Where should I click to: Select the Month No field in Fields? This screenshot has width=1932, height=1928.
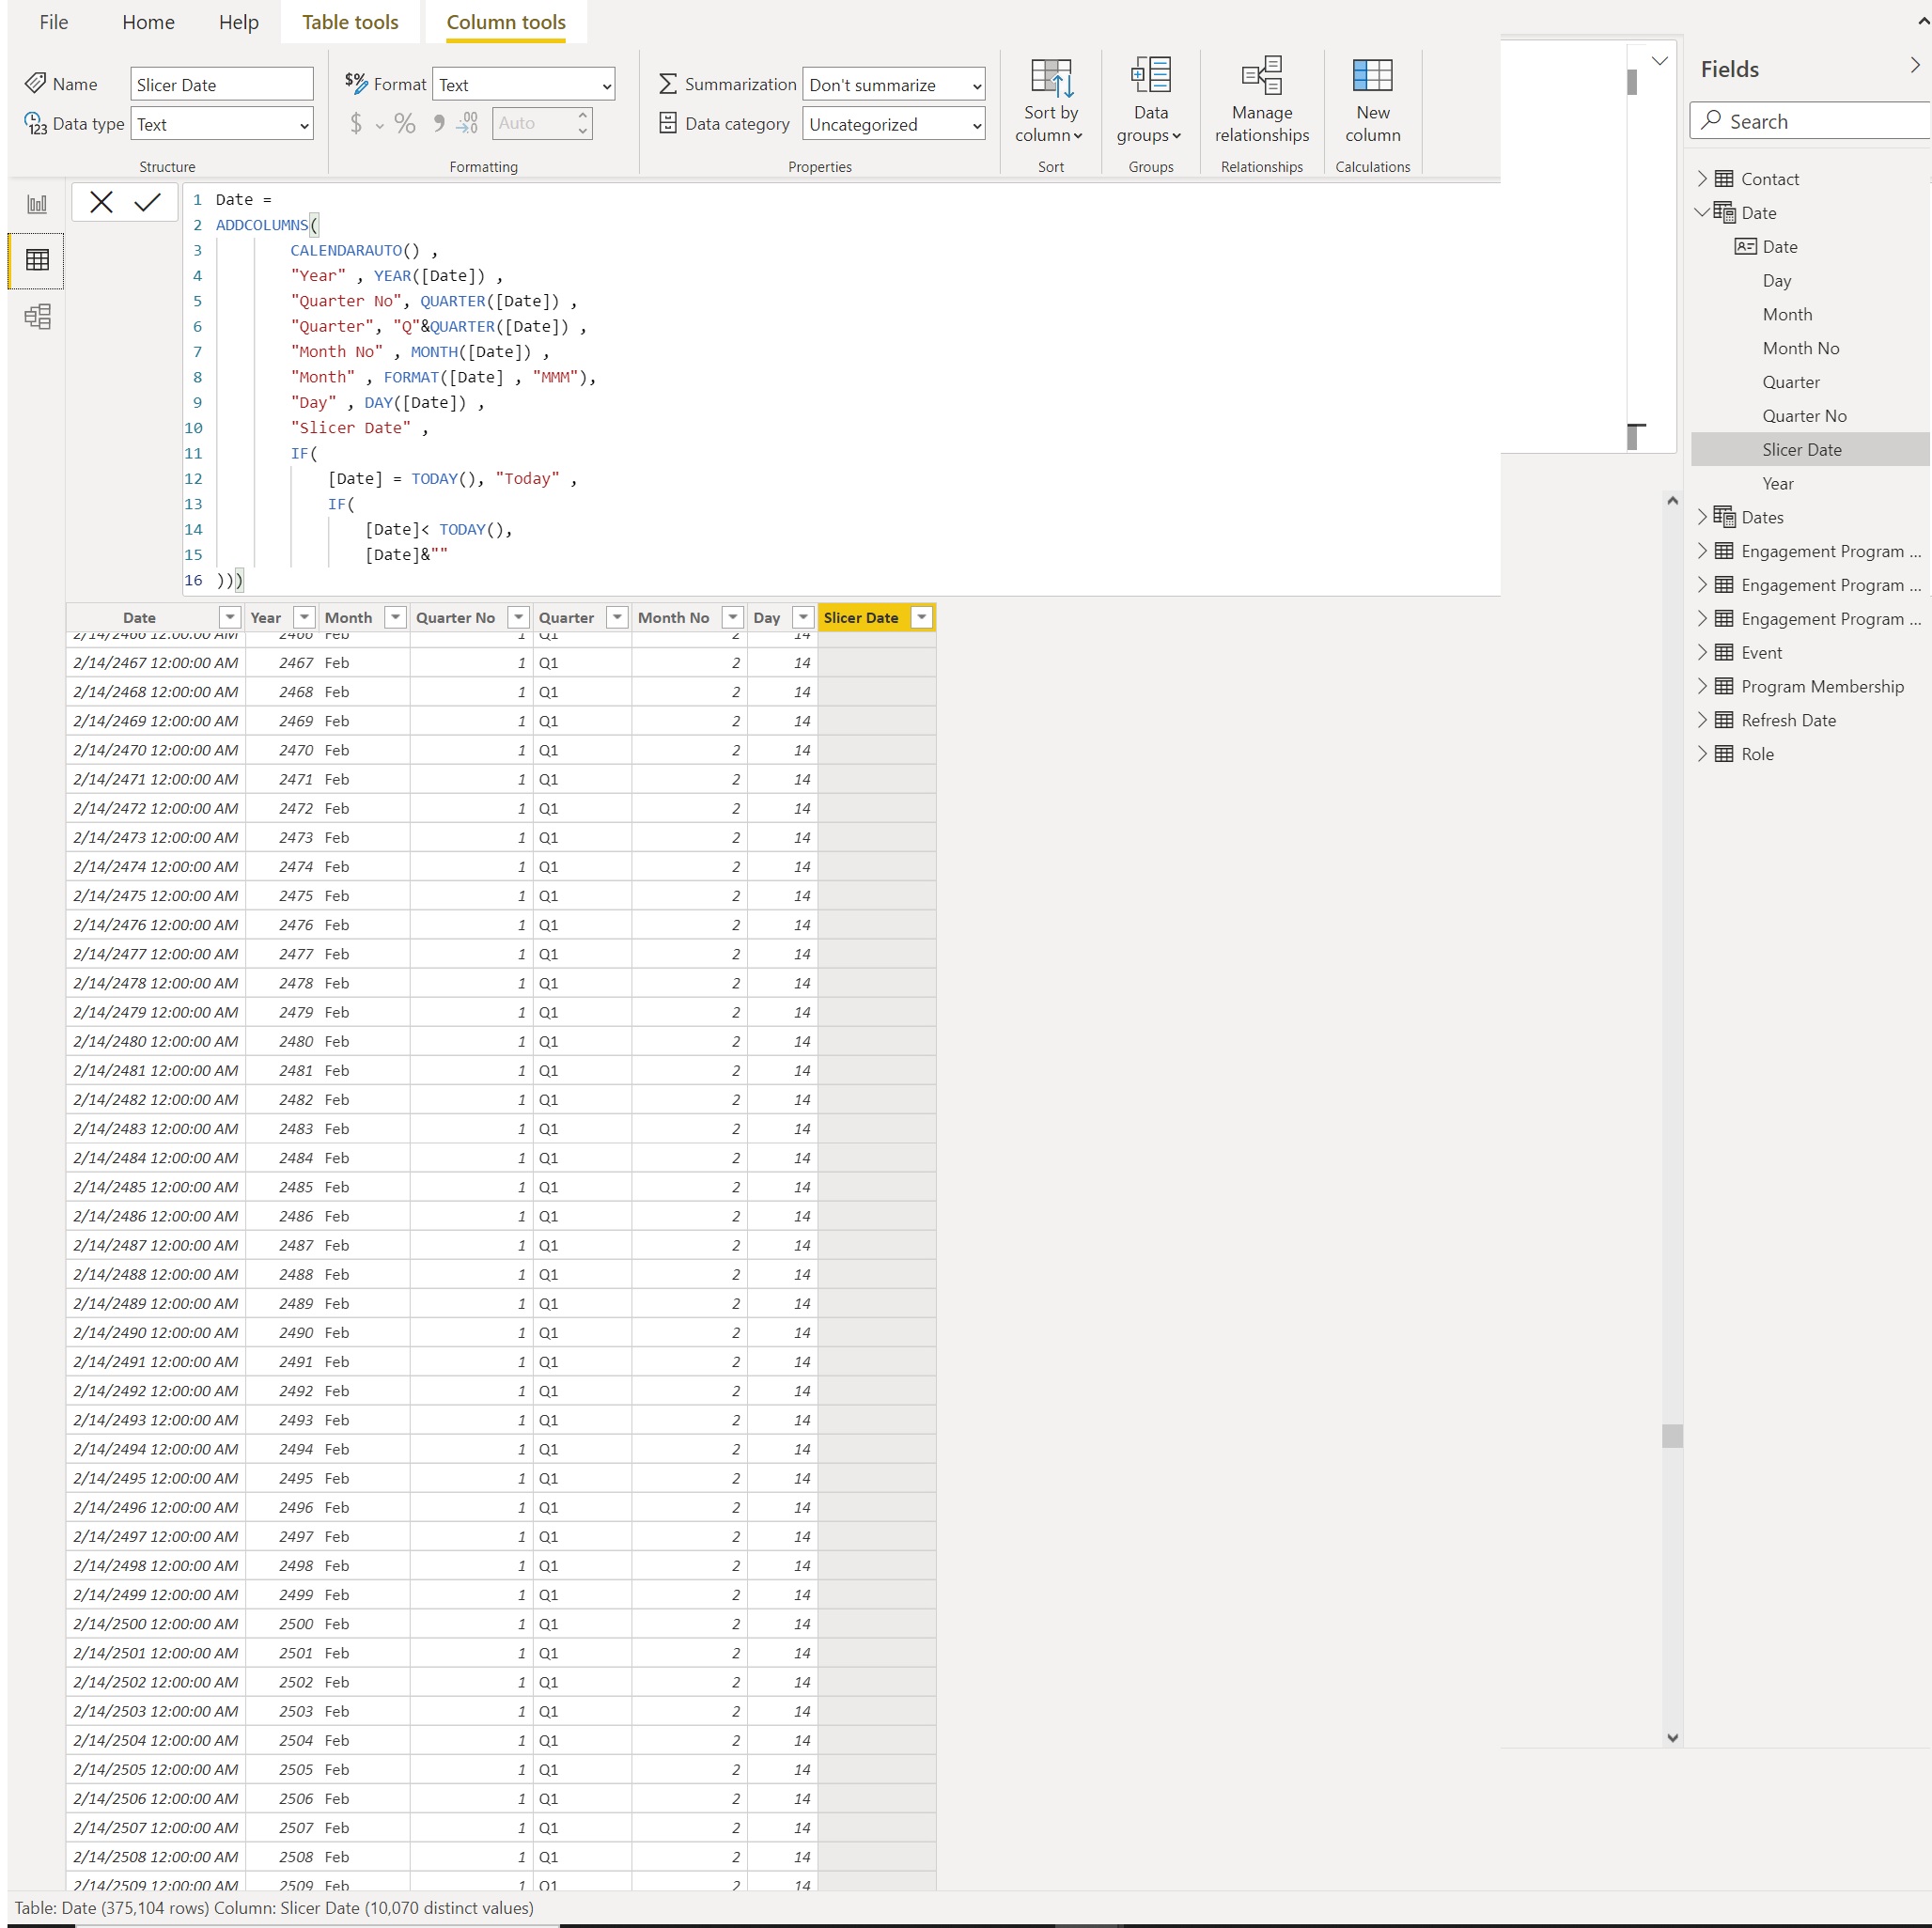(1800, 348)
